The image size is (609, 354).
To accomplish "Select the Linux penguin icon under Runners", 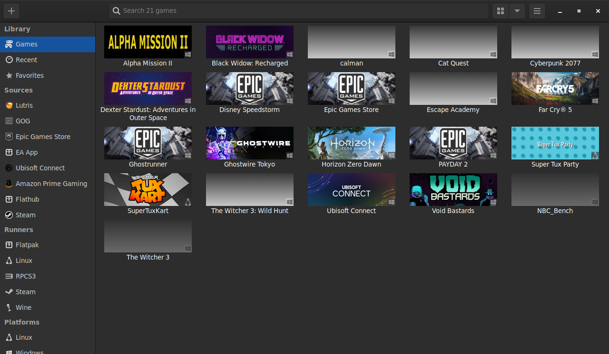I will pos(9,261).
